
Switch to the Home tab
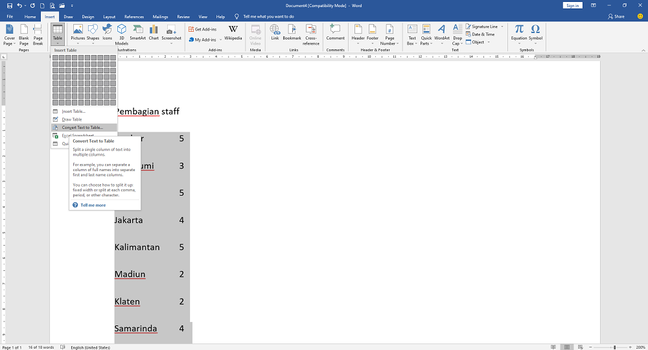30,17
